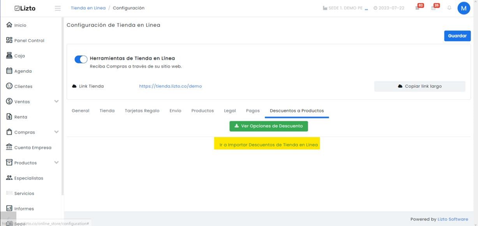Click Ver Opciones de Descuento button

click(268, 126)
